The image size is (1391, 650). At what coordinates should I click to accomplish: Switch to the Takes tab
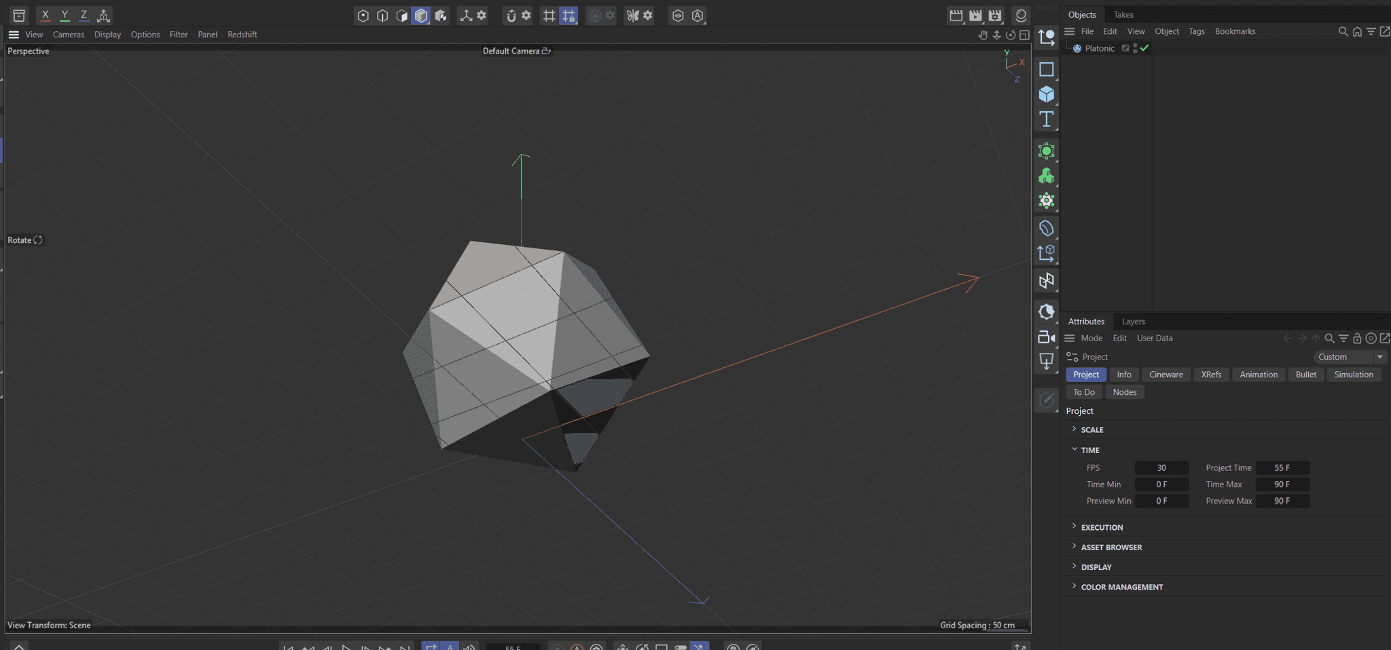(x=1123, y=15)
